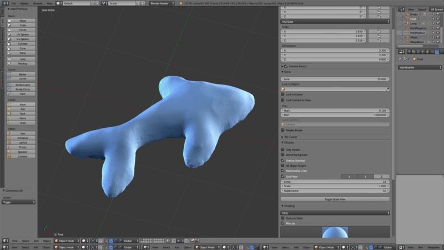Open the XYZ Euler rotation mode dropdown
This screenshot has width=444, height=250.
(335, 22)
